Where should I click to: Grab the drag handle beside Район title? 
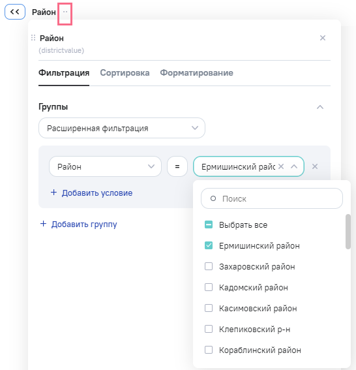point(33,38)
